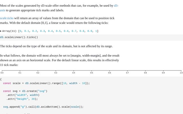Click the paragraph starting "The ticks depend"
Screen dimensions: 183x114
coord(56,46)
